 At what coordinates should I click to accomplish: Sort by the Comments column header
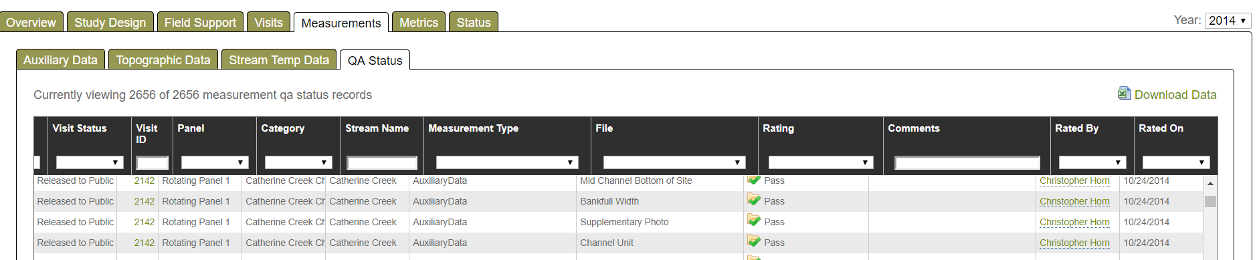913,128
